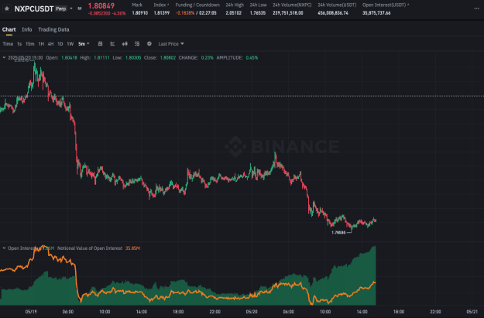484x318 pixels.
Task: Click the Funding / Countdown label
Action: tap(197, 5)
